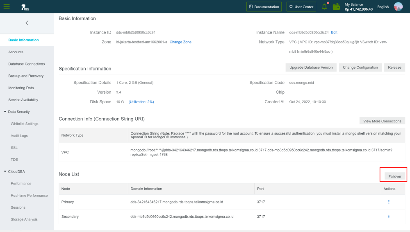Edit the instance name

pyautogui.click(x=334, y=32)
